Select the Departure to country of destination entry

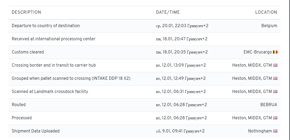coord(46,26)
